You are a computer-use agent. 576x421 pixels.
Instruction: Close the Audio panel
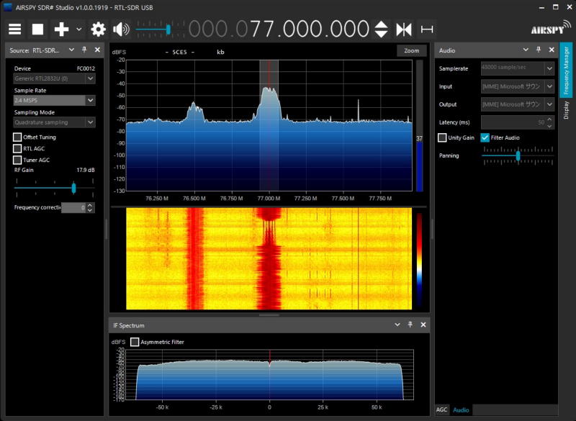[x=552, y=50]
